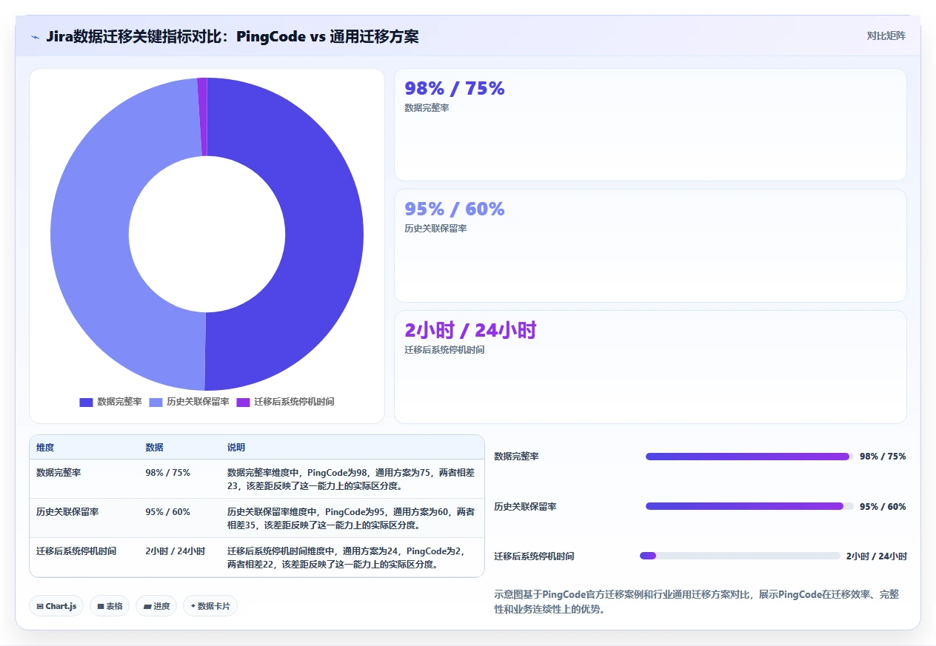Click the footnote starting 示意图基于PingCode
Image resolution: width=936 pixels, height=646 pixels.
697,602
